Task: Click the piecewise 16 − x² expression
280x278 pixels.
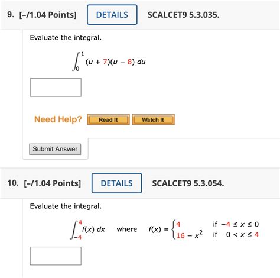Action: [x=189, y=235]
